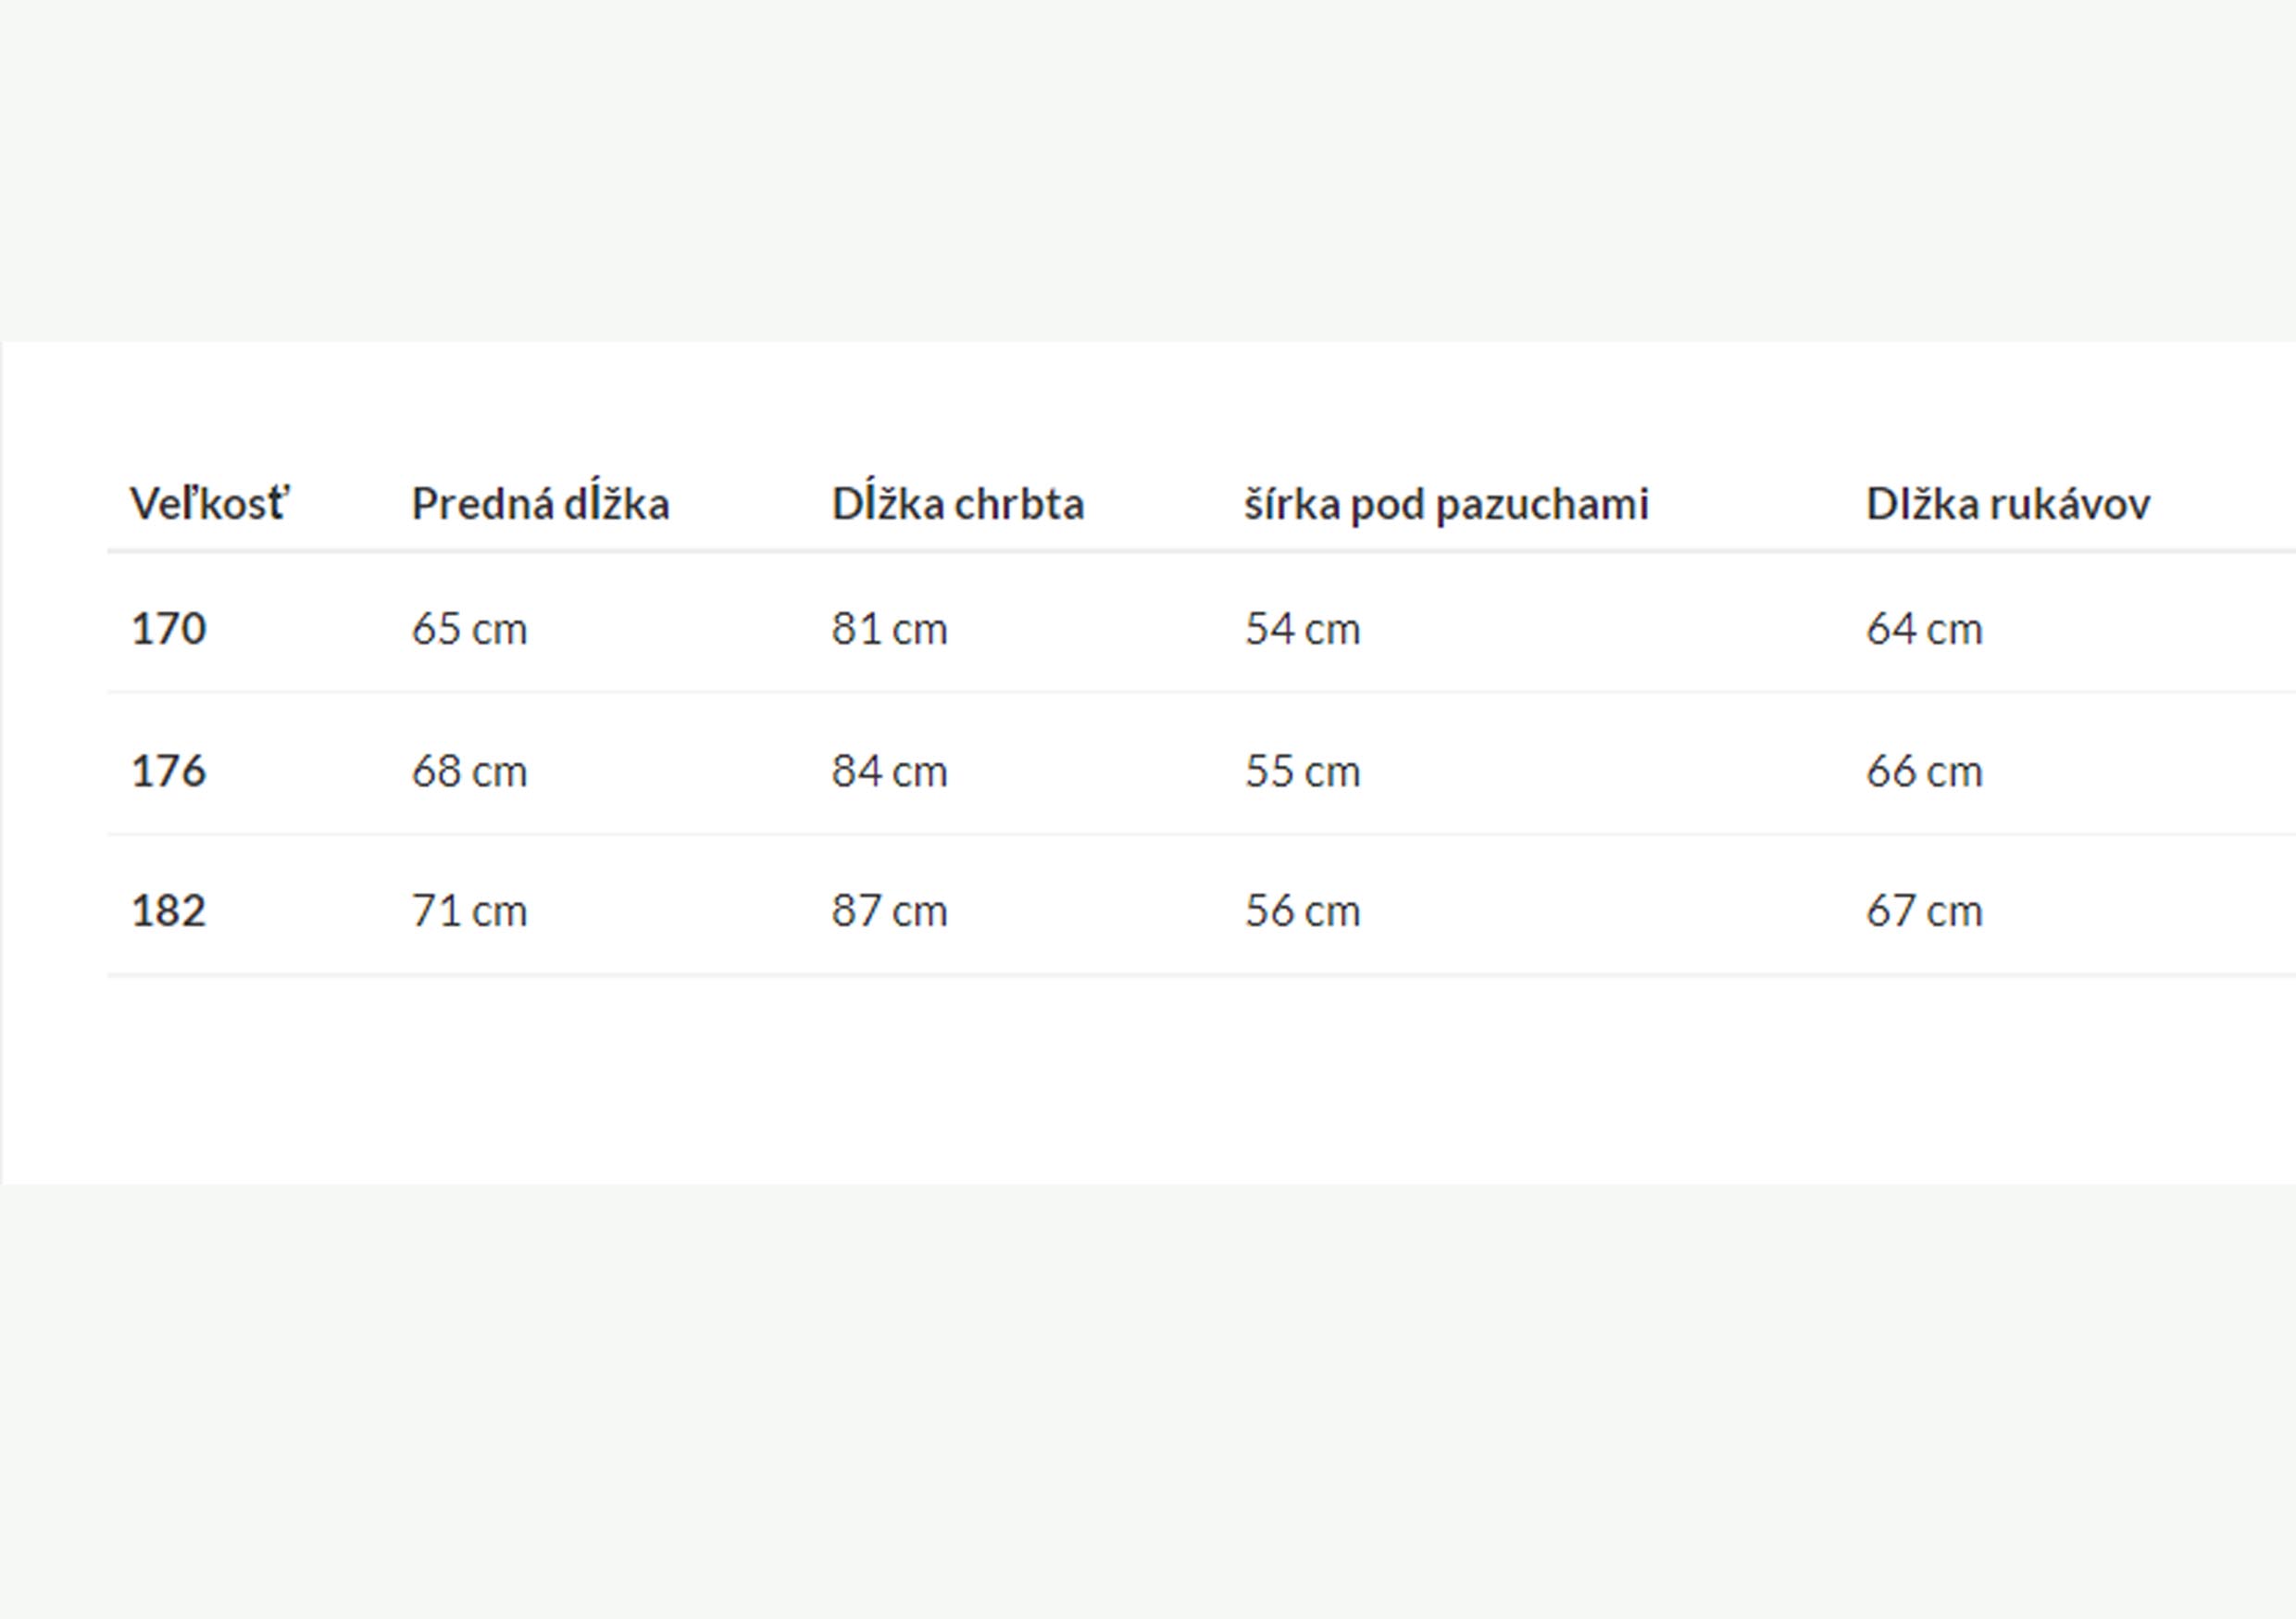Select the size 176 row label
The height and width of the screenshot is (1619, 2296).
click(168, 772)
